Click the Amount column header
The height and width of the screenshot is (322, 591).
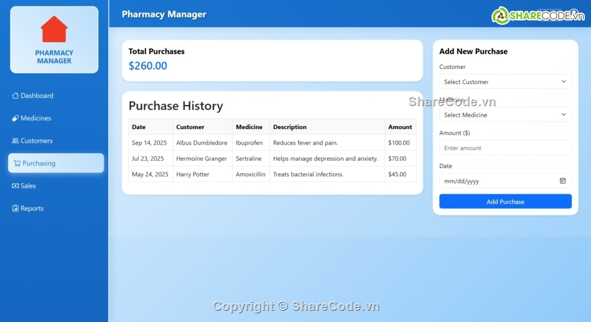400,127
